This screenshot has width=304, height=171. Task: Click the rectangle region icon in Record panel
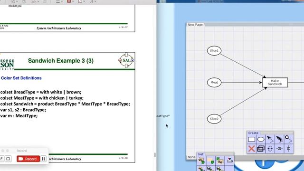click(8, 159)
